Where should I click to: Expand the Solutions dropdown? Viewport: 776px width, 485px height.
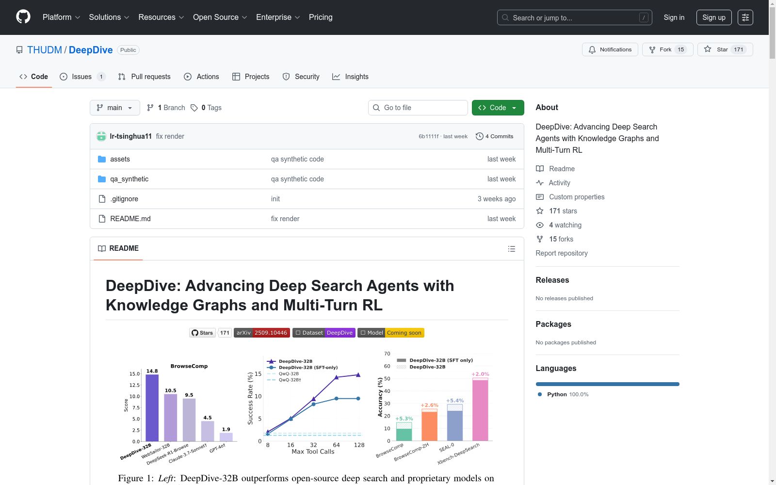point(109,17)
